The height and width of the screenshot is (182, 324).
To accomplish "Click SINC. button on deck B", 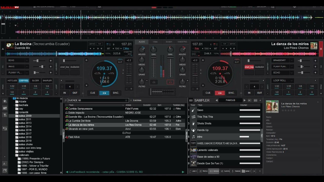I will coord(231,93).
